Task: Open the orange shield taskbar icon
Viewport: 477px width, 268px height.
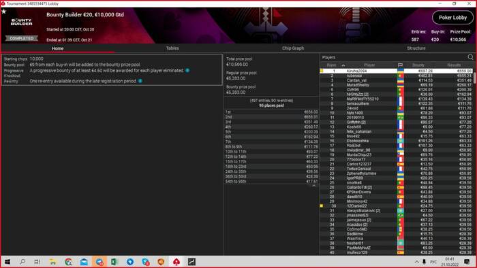Action: point(161,262)
